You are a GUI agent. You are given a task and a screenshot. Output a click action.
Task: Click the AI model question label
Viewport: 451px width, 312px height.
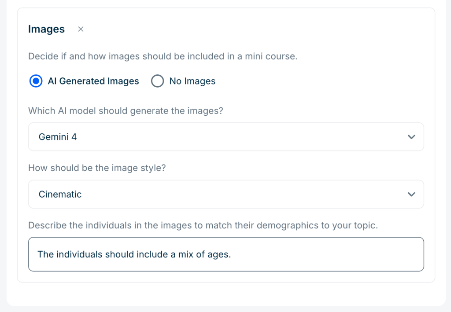(125, 111)
